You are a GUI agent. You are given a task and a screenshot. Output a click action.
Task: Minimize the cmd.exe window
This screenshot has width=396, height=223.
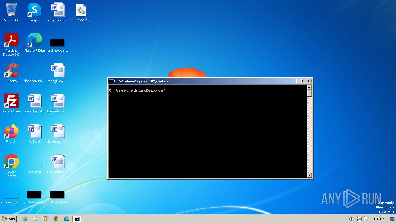(x=299, y=81)
